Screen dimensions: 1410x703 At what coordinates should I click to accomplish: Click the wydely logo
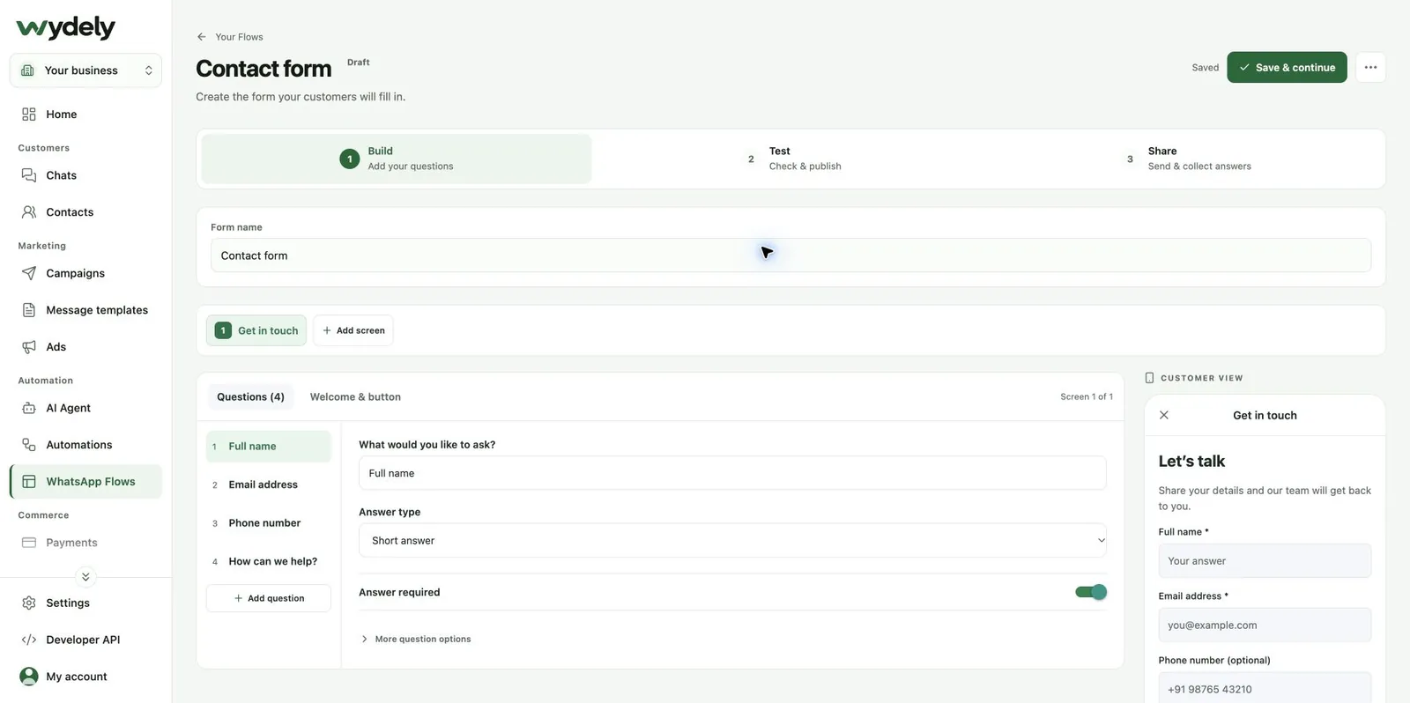(x=66, y=27)
